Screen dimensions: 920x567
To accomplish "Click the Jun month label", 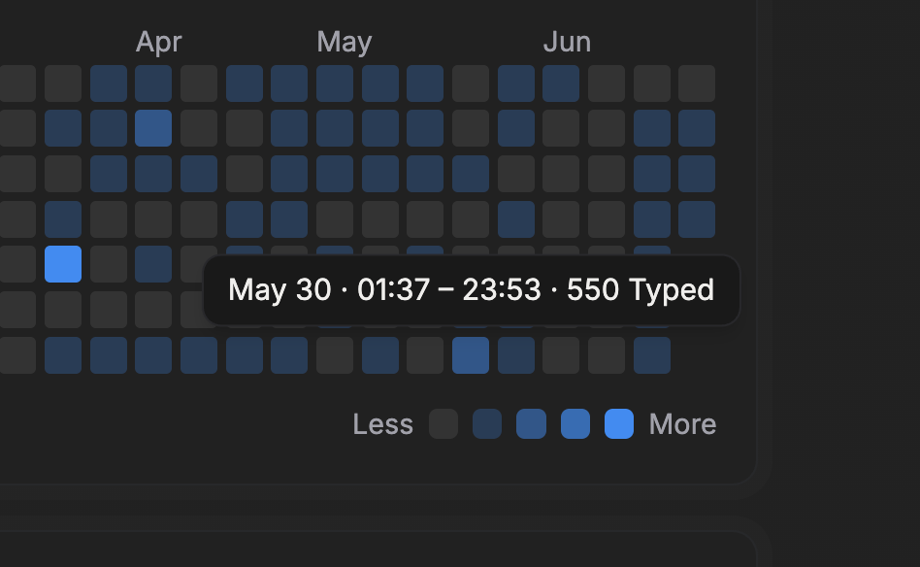I will [x=567, y=43].
